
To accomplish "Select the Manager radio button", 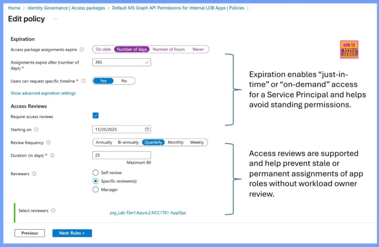I will pos(95,189).
